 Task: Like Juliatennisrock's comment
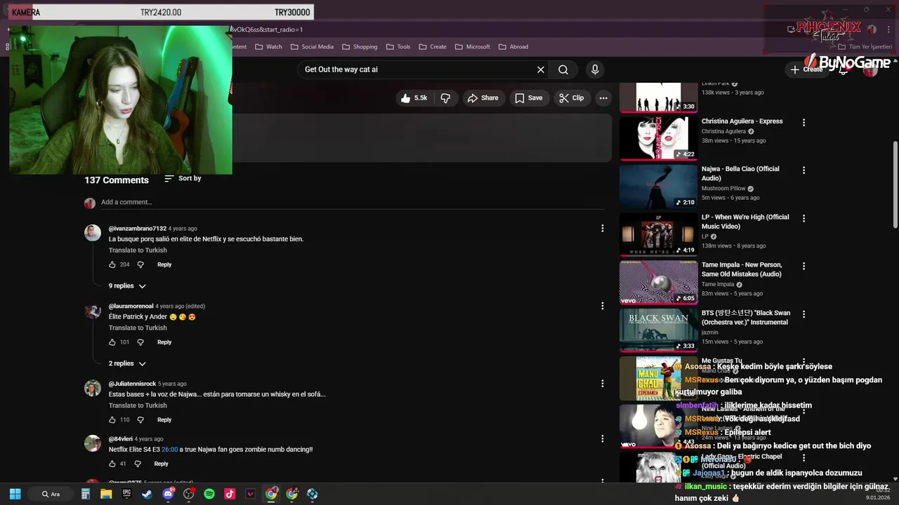point(112,419)
